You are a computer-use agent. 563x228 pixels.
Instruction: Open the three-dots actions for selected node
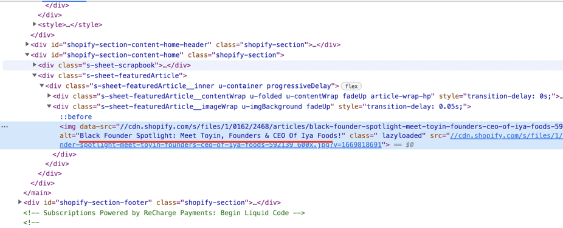pyautogui.click(x=5, y=126)
